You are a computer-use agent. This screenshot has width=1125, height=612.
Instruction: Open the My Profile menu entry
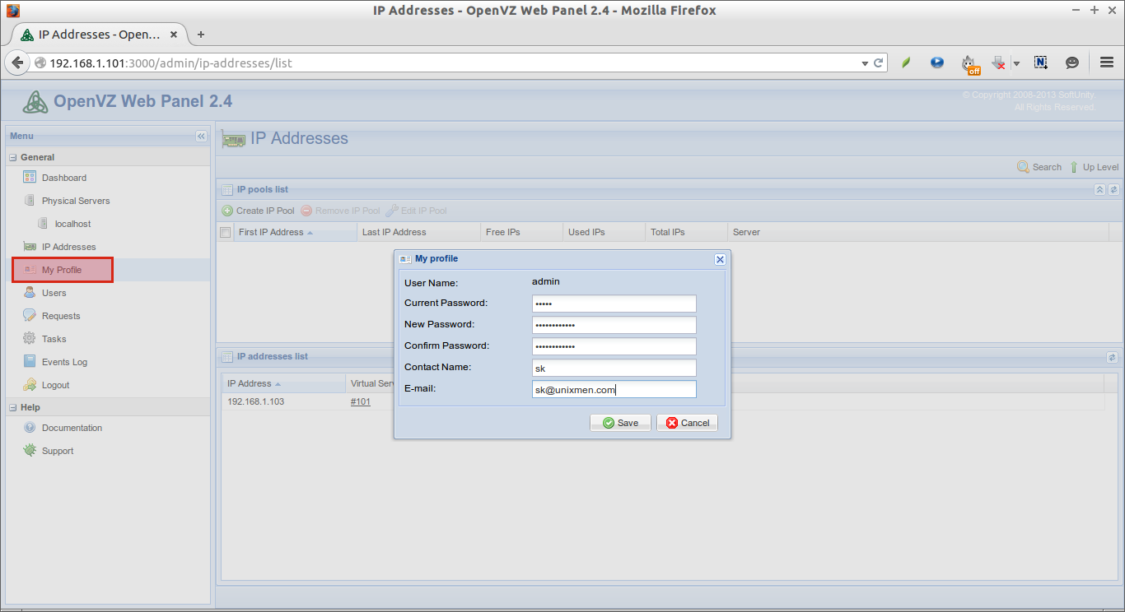62,270
